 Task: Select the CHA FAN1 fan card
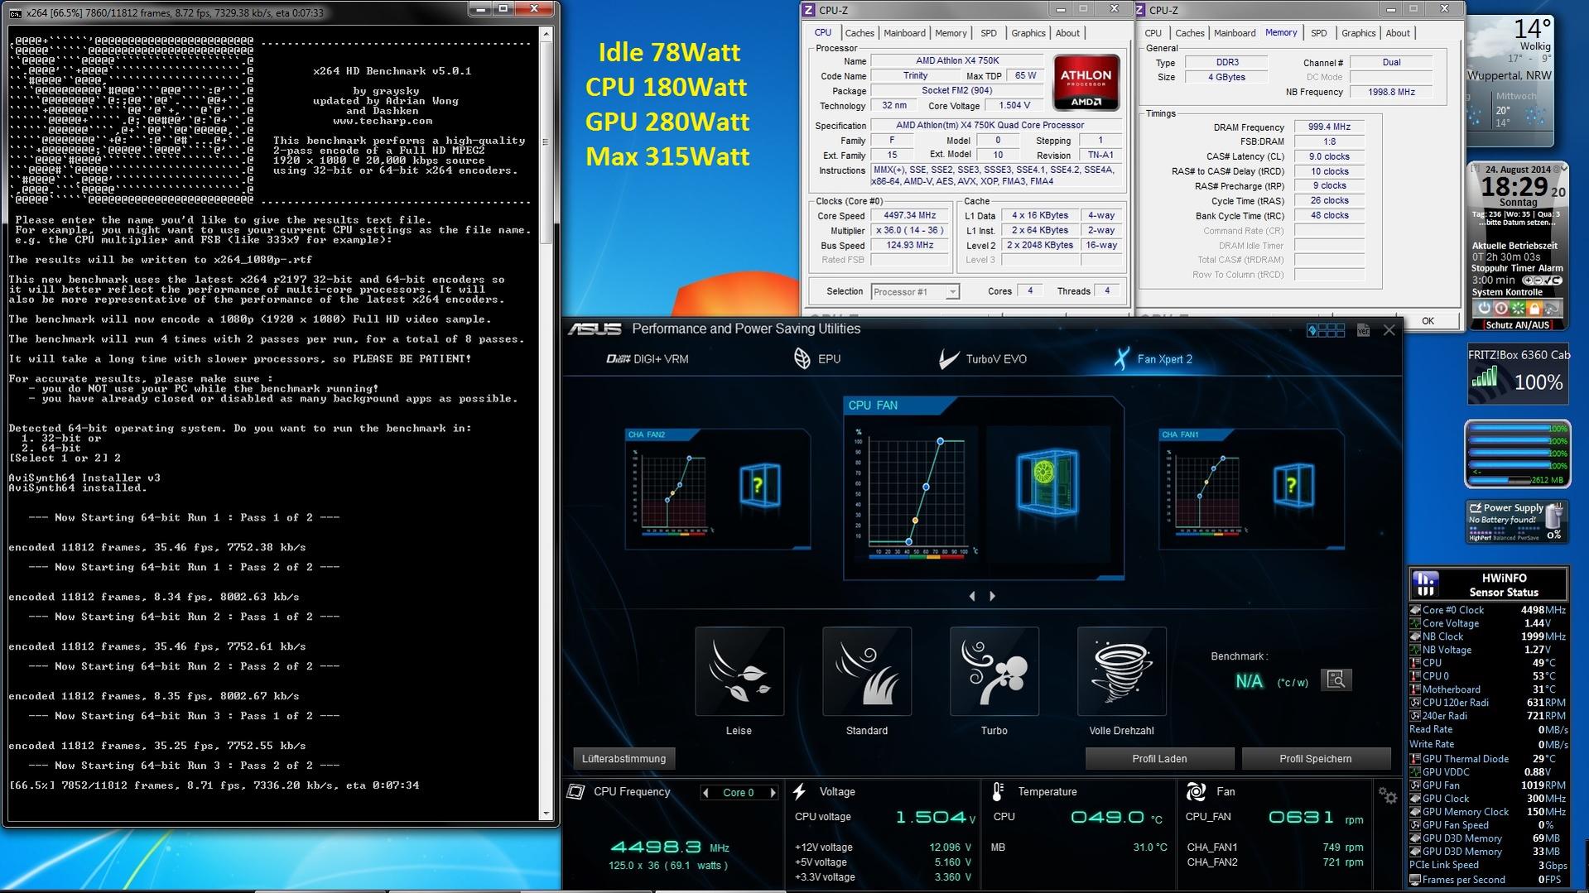(x=1251, y=488)
